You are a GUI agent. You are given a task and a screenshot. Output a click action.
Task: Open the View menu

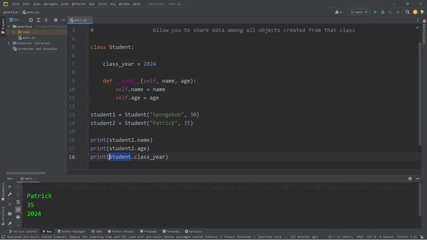[x=37, y=4]
